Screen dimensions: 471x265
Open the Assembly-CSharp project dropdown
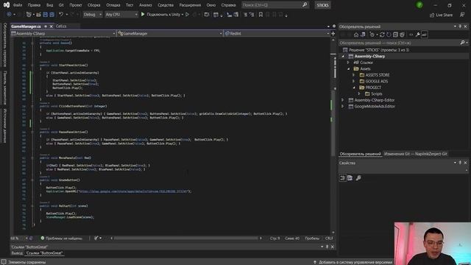point(63,34)
